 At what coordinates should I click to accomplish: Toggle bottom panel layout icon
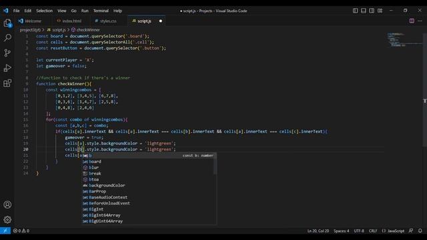[x=364, y=11]
